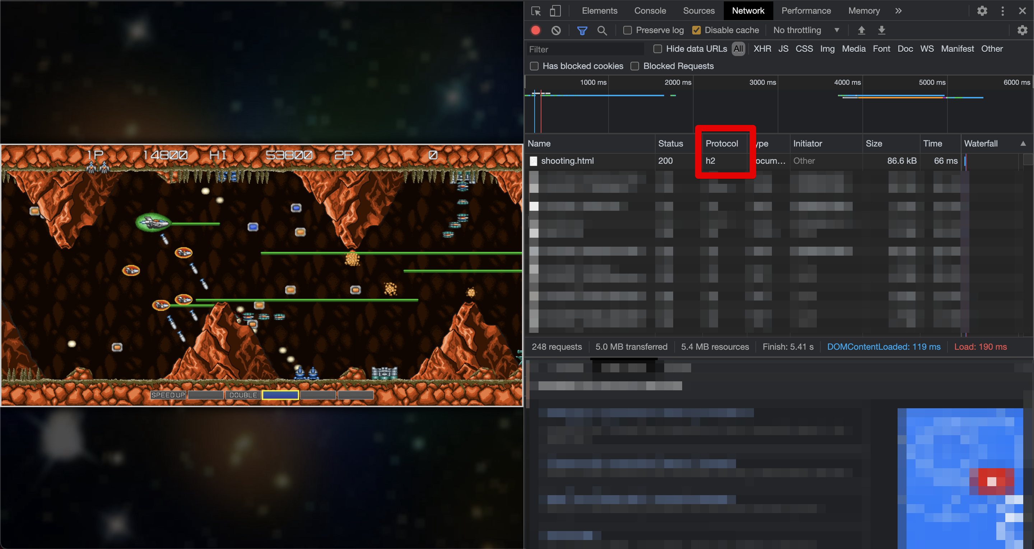Check Has blocked cookies
This screenshot has height=549, width=1034.
pos(534,66)
